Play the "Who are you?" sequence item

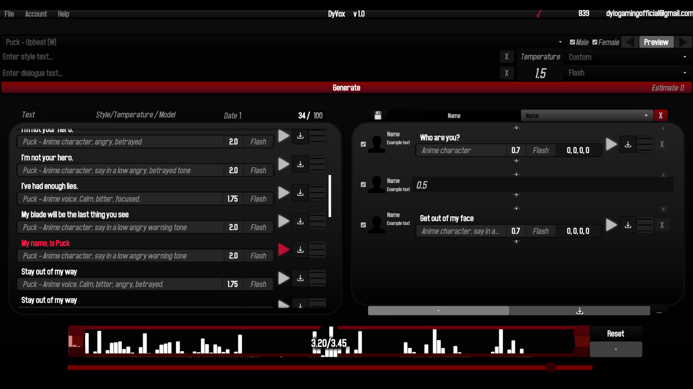click(x=611, y=144)
